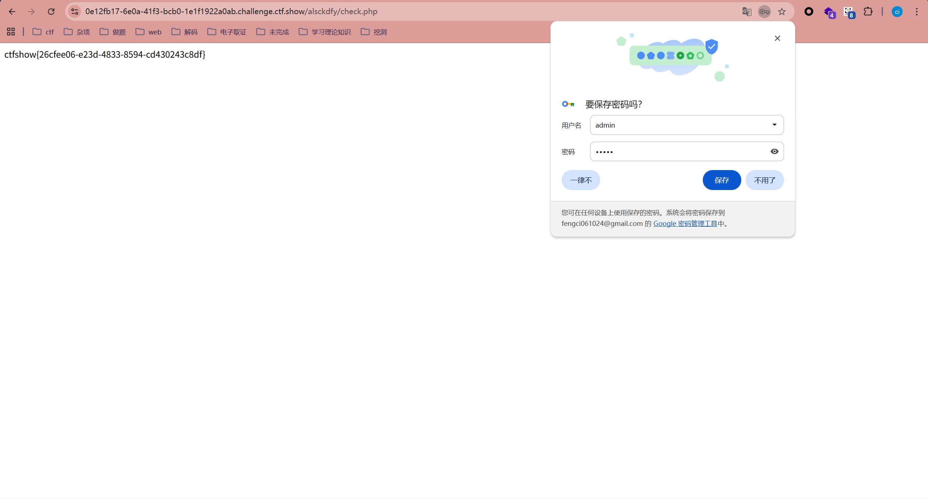Screen dimensions: 928x499
Task: Show password with the eye icon
Action: click(x=774, y=152)
